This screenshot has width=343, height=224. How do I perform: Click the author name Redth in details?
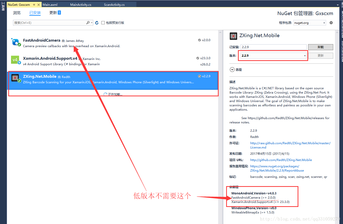254,137
